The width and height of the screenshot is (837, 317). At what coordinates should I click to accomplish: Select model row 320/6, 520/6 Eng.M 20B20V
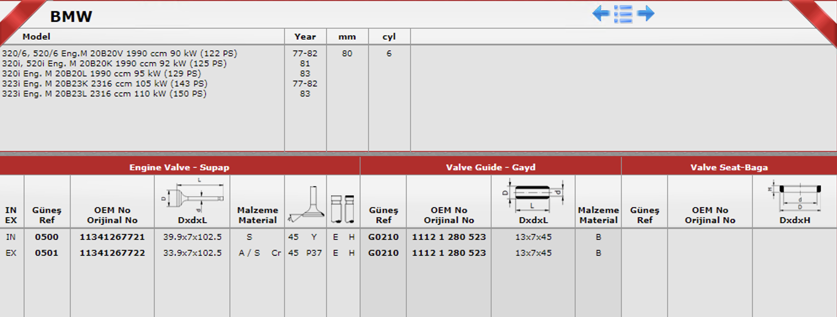tap(120, 53)
